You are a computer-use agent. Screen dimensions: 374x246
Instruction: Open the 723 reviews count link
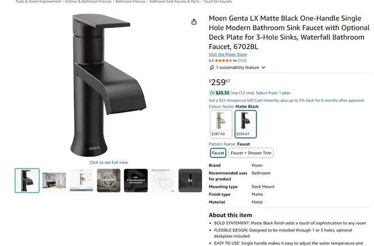tap(242, 61)
